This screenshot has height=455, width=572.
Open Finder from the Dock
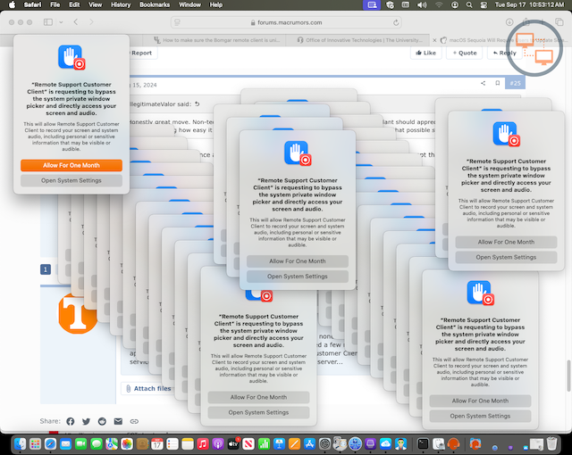20,444
